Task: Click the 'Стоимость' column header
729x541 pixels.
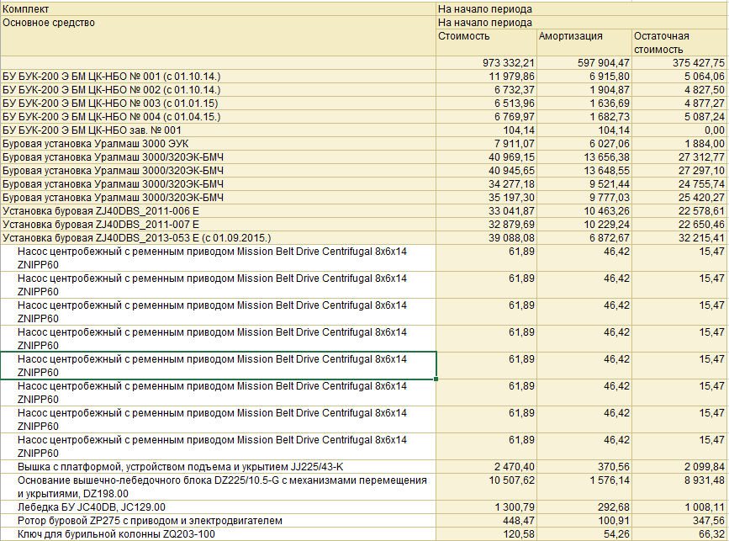Action: click(x=486, y=43)
